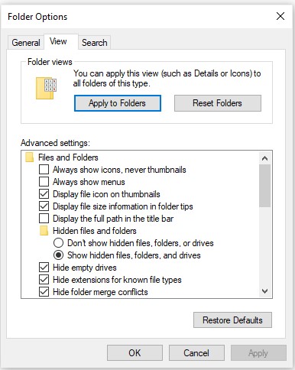
Task: Click the scroll up arrow in Advanced settings
Action: coord(264,158)
